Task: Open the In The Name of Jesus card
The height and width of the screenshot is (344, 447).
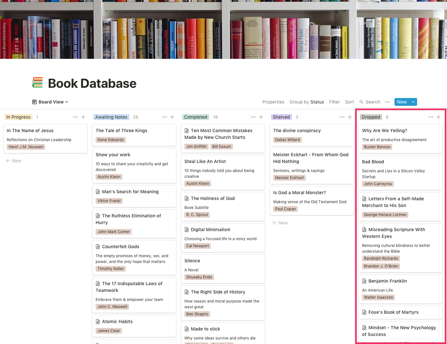Action: pos(45,139)
